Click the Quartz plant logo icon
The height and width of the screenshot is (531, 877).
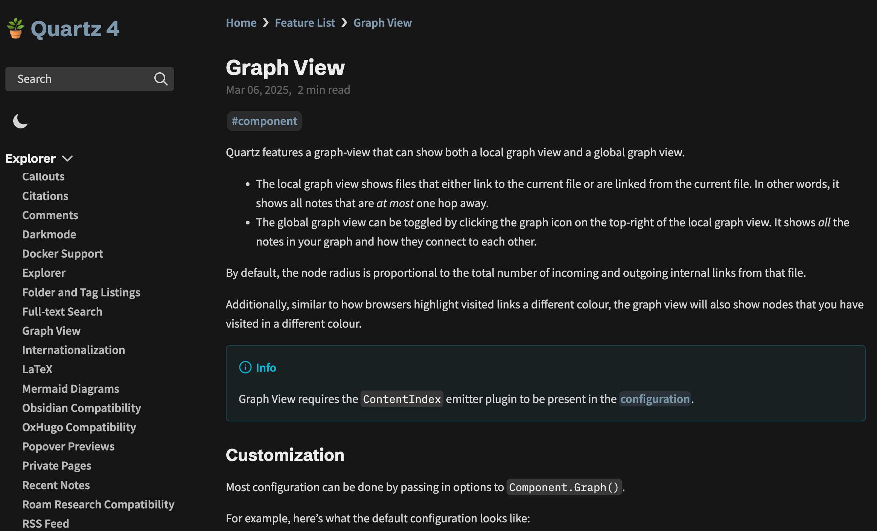(16, 29)
